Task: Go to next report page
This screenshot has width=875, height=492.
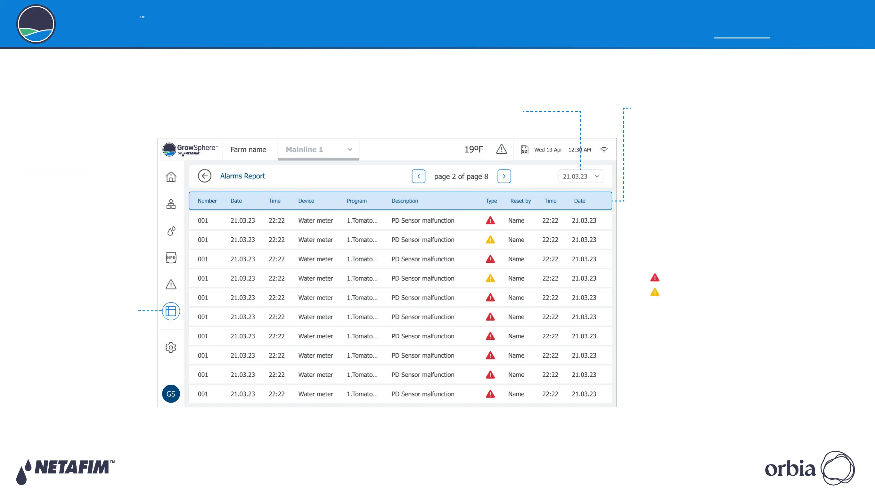Action: (504, 176)
